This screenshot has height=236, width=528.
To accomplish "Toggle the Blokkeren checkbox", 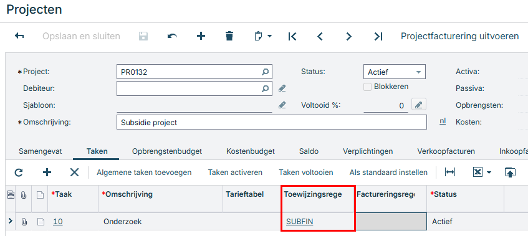I will click(x=367, y=87).
